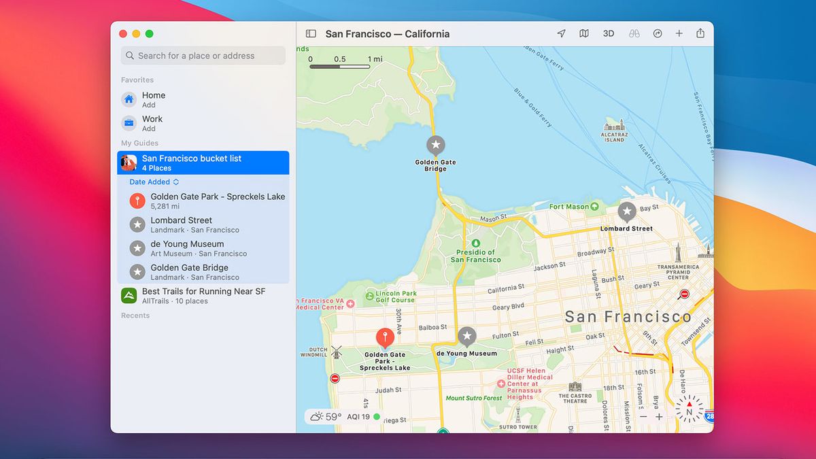Select the Lombard Street list entry

pos(190,224)
